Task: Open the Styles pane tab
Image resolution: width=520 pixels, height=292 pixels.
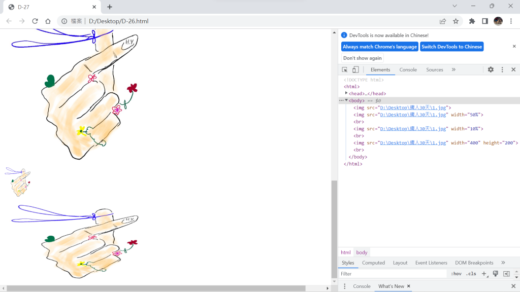Action: click(348, 263)
